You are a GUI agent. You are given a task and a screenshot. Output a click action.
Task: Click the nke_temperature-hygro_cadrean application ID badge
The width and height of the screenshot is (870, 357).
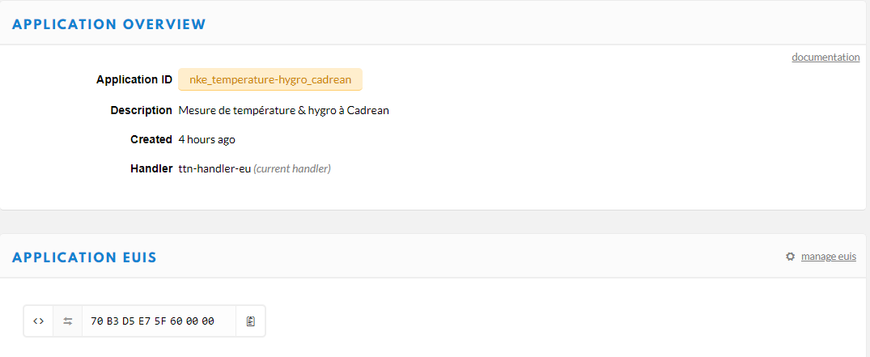270,79
